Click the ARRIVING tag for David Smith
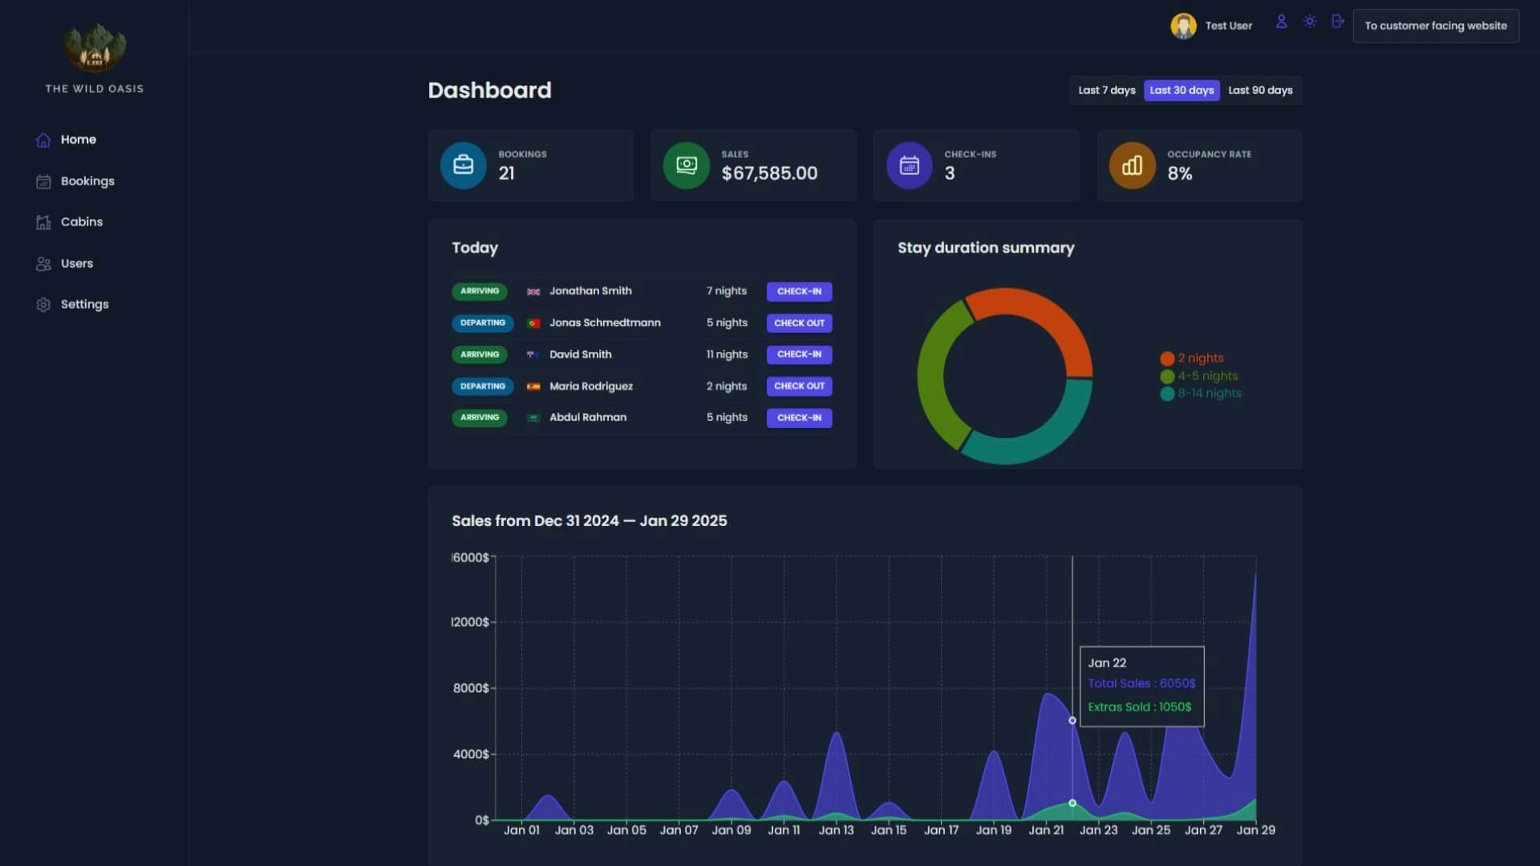Screen dimensions: 1540x866 (480, 354)
